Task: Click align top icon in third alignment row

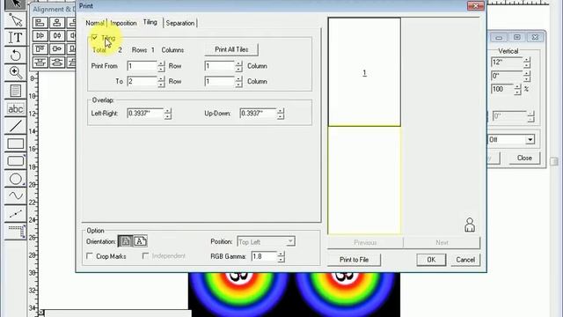Action: [x=40, y=49]
